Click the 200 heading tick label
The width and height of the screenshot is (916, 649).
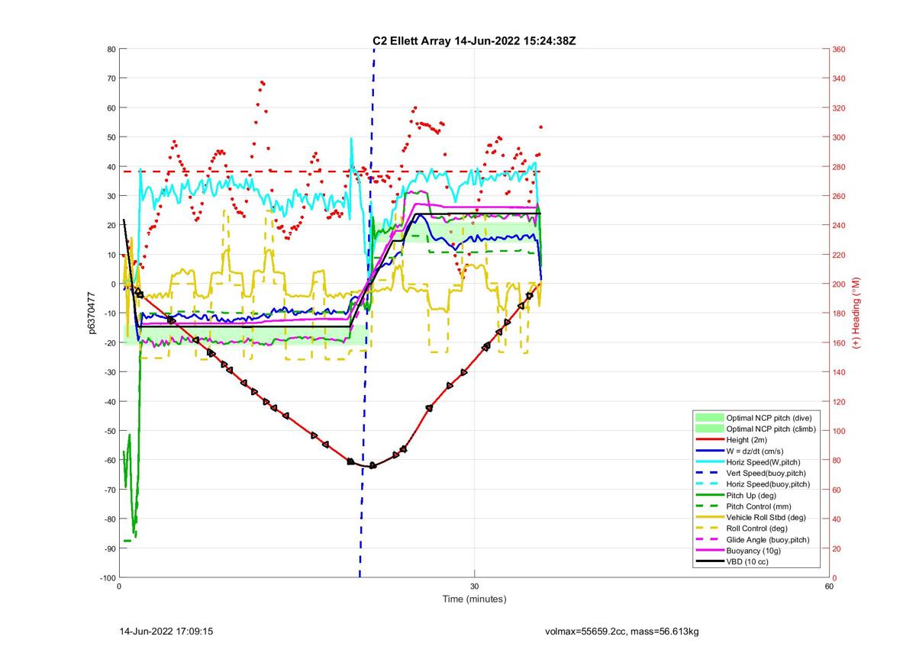point(839,284)
